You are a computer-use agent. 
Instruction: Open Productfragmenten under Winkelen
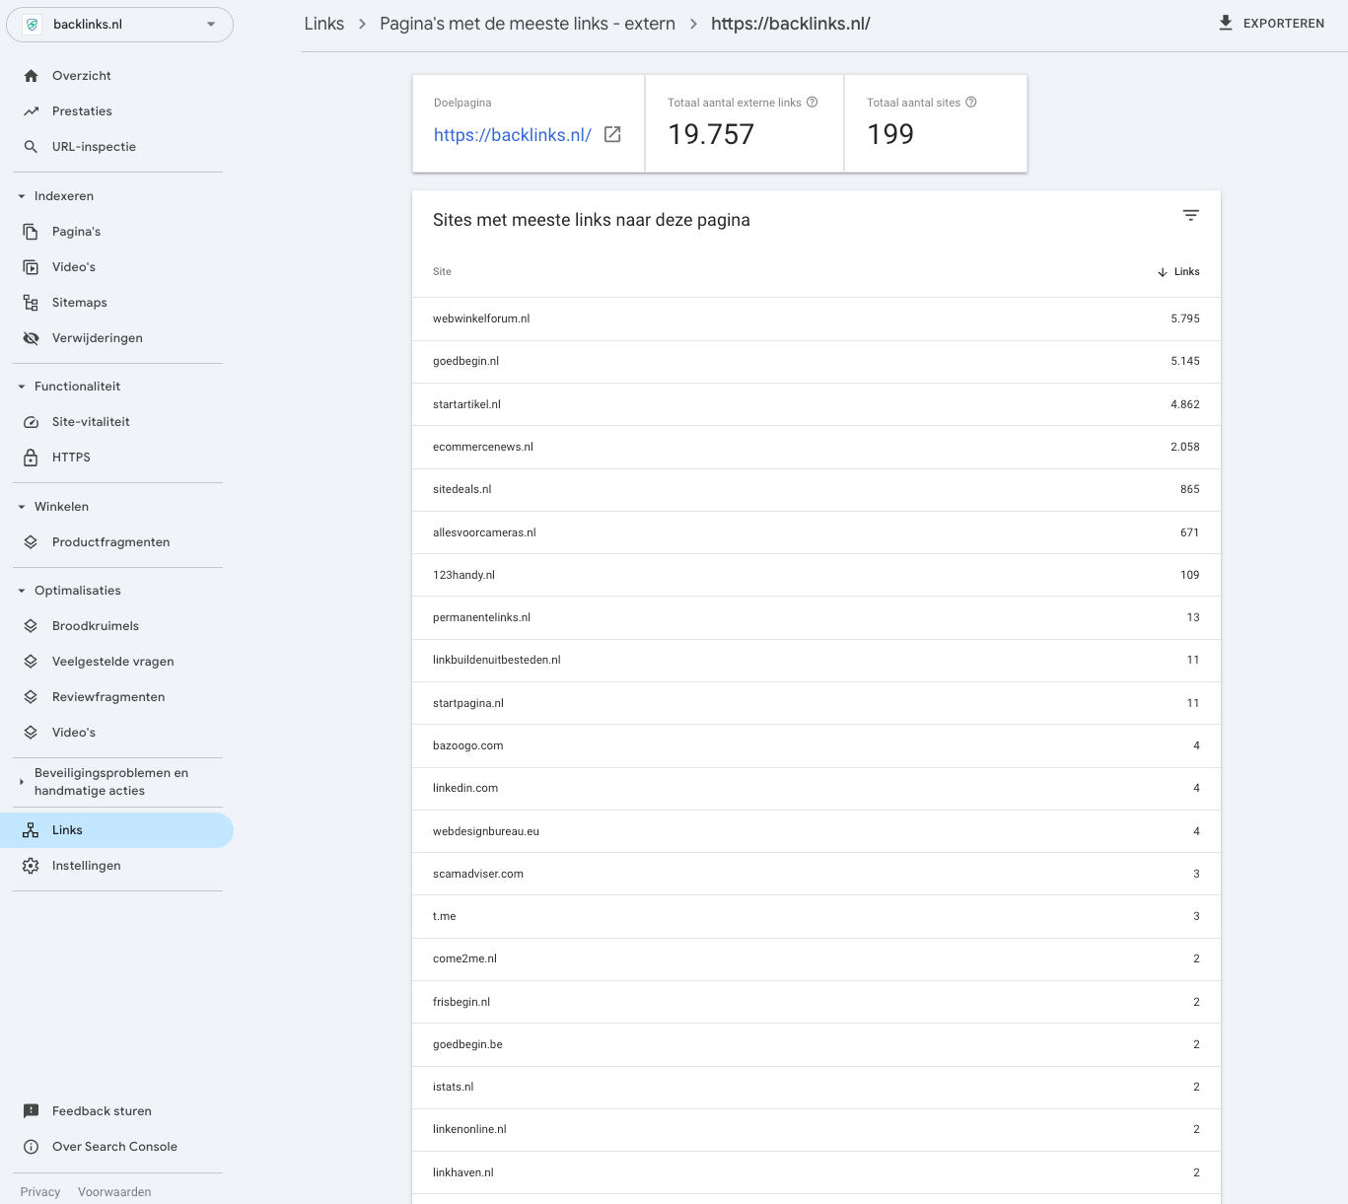[x=110, y=541]
